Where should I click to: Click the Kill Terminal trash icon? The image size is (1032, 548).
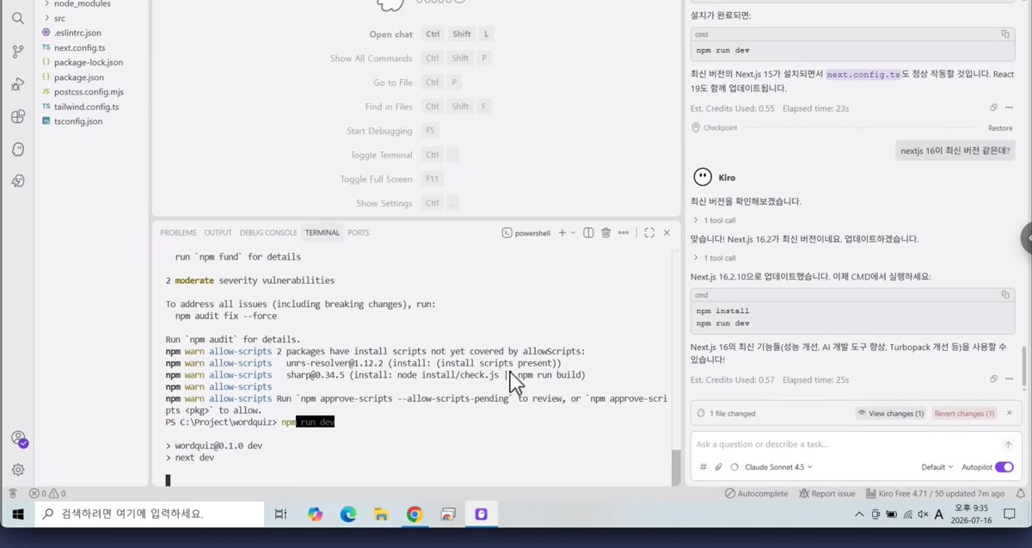pyautogui.click(x=605, y=232)
